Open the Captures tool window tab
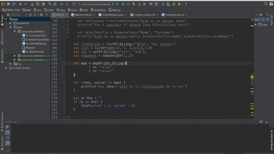The height and width of the screenshot is (154, 274). pyautogui.click(x=2, y=56)
